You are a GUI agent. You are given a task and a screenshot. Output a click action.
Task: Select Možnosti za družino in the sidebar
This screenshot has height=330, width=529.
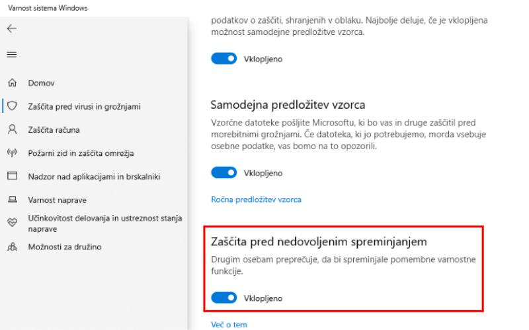click(65, 247)
